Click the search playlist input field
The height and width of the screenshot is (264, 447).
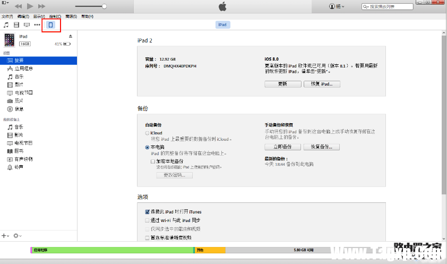pos(387,6)
